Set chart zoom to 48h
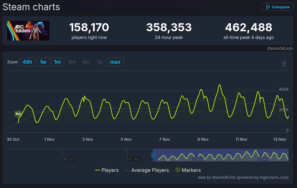 28,62
